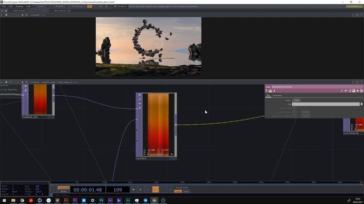Select the center orange-red TOP node viewer

click(158, 125)
